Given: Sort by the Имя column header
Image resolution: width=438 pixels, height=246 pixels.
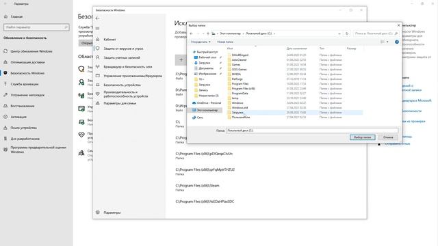Looking at the screenshot, I should click(230, 49).
